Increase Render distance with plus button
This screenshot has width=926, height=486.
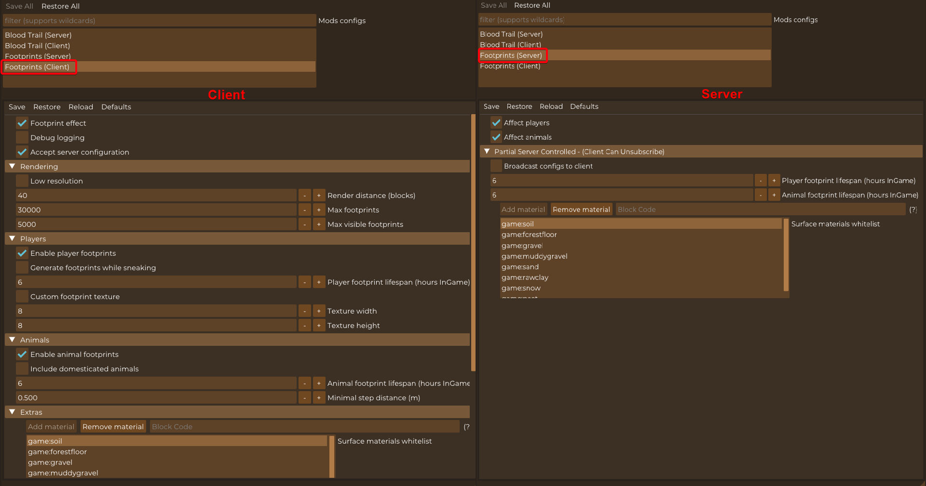point(319,196)
